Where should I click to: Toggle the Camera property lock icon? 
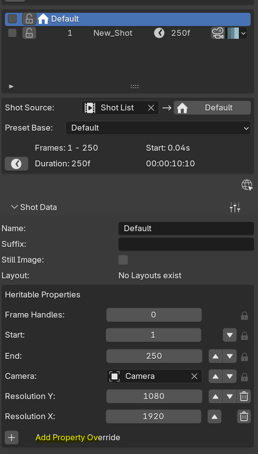click(x=244, y=377)
